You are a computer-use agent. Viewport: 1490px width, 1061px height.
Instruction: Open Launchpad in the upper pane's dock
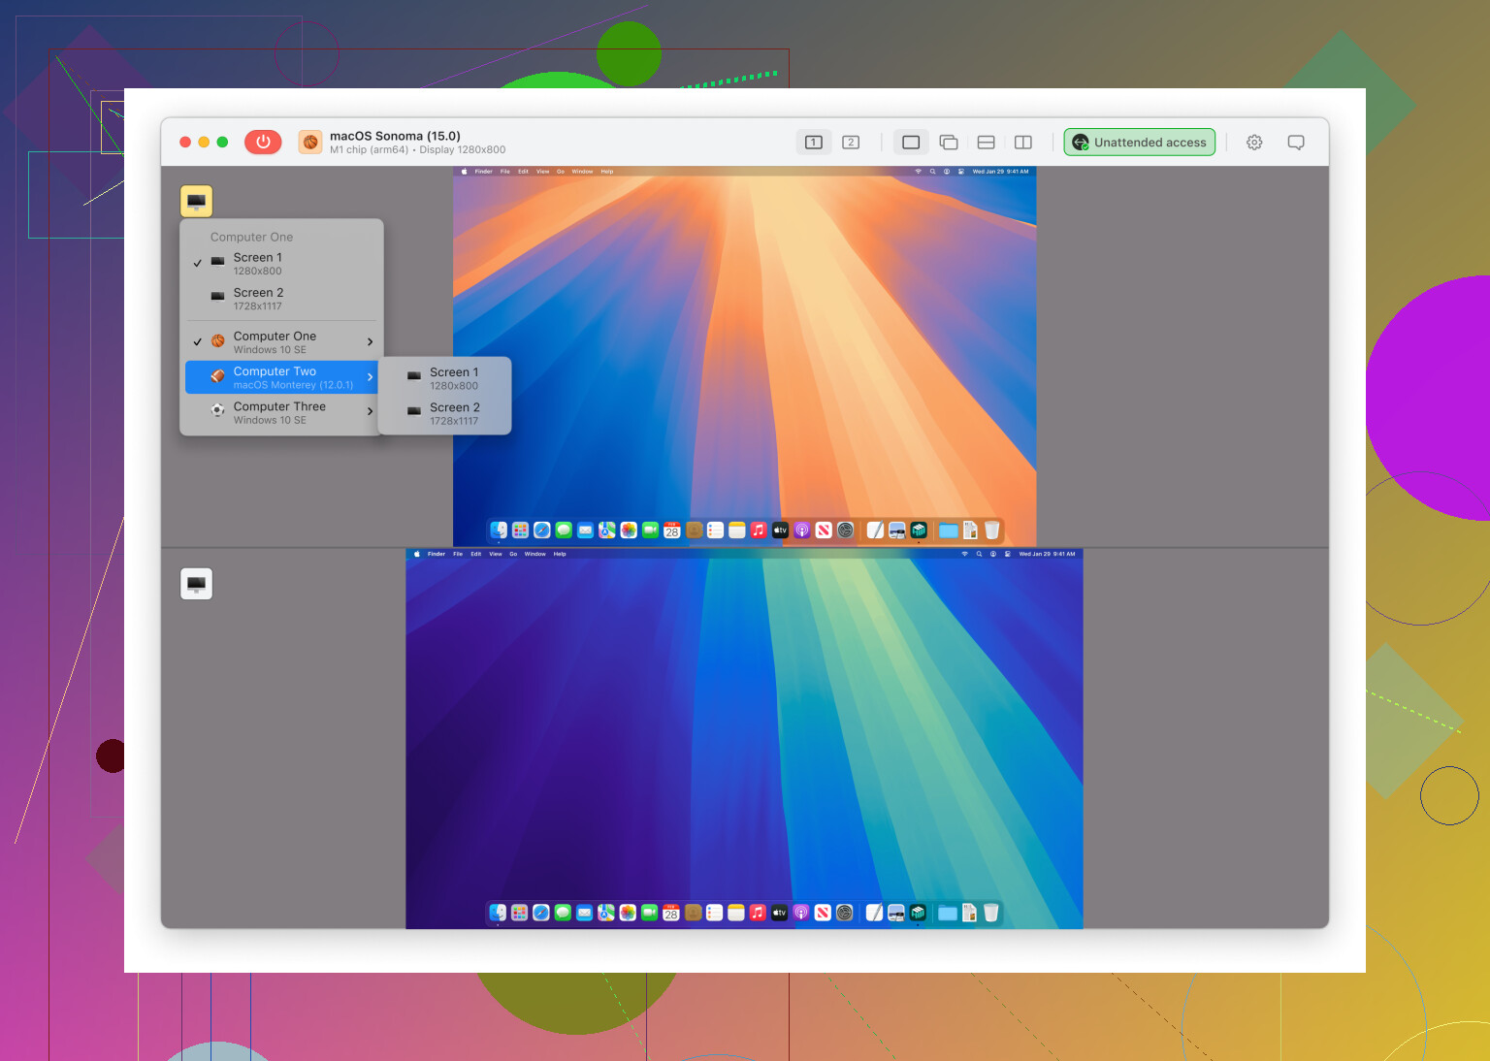click(520, 530)
